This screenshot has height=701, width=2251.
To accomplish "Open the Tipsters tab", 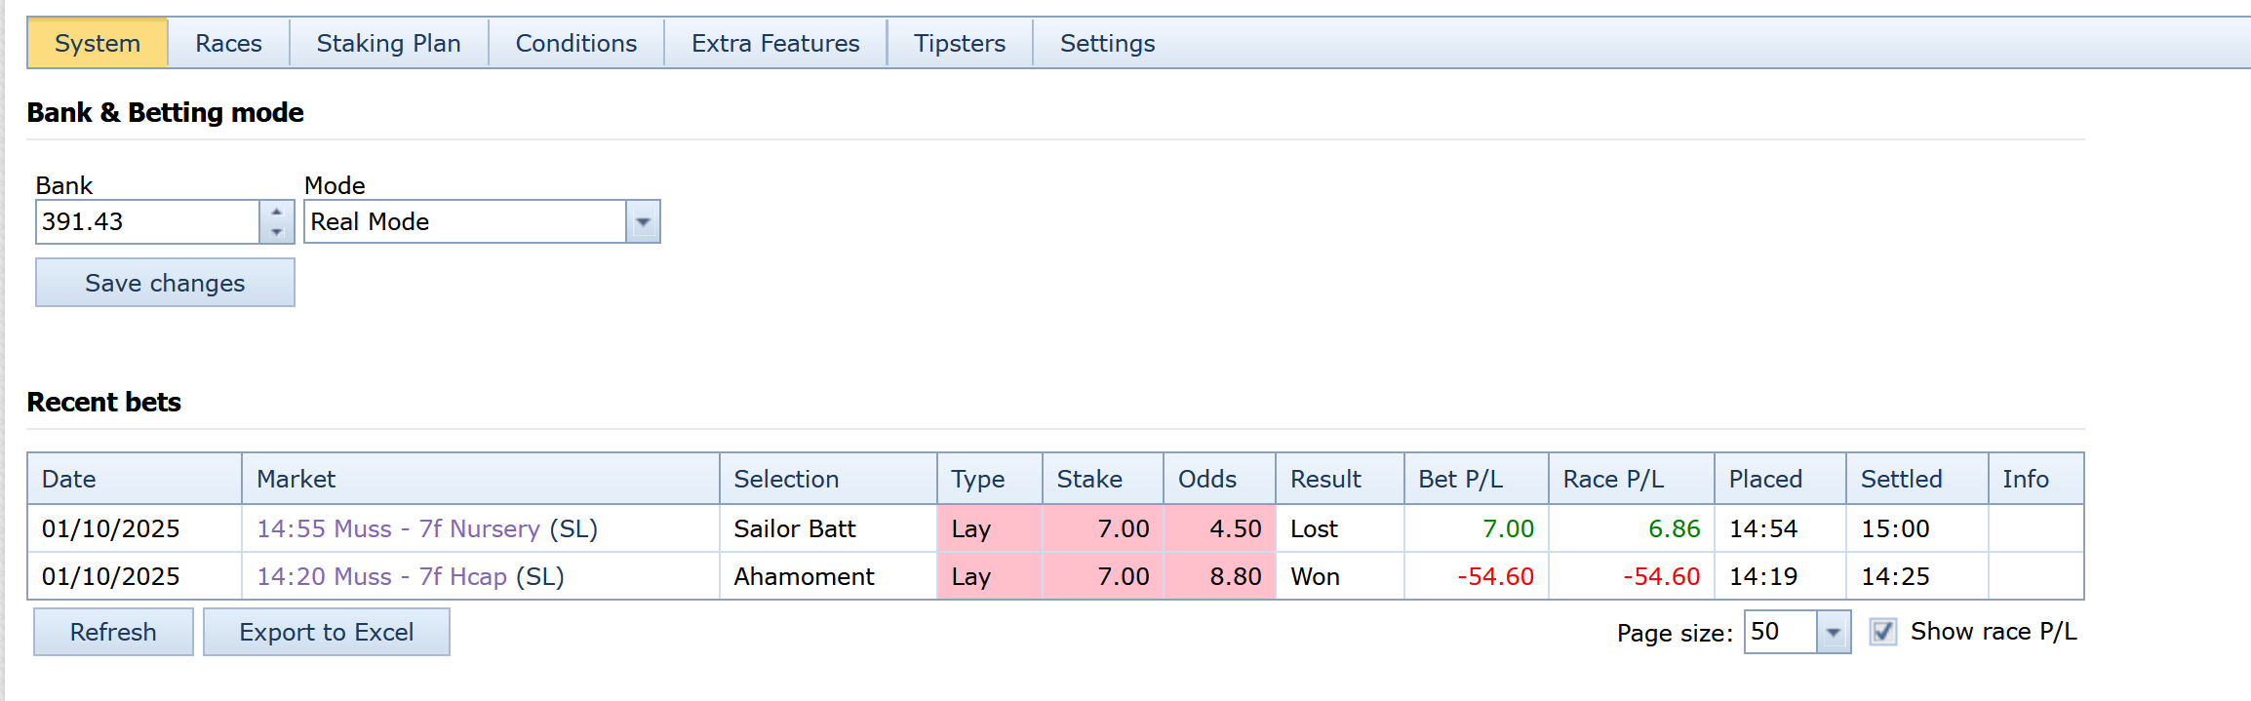I will (959, 44).
